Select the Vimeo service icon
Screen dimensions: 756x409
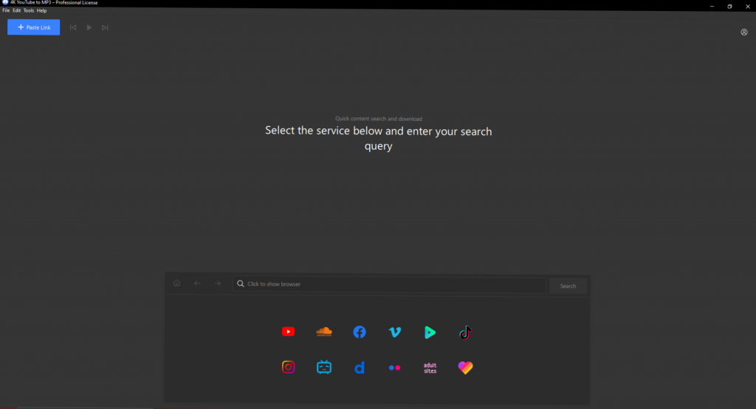(x=395, y=331)
